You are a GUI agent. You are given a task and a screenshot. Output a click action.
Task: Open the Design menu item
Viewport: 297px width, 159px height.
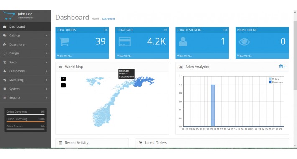tap(26, 53)
